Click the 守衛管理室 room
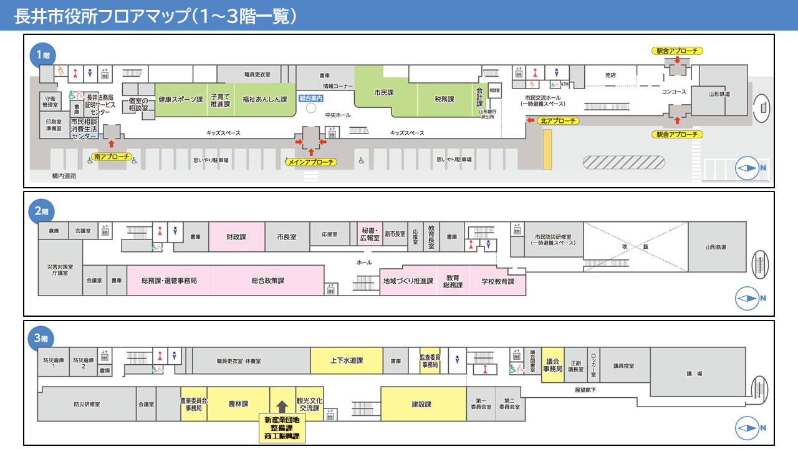Viewport: 798px width, 449px height. pos(50,102)
